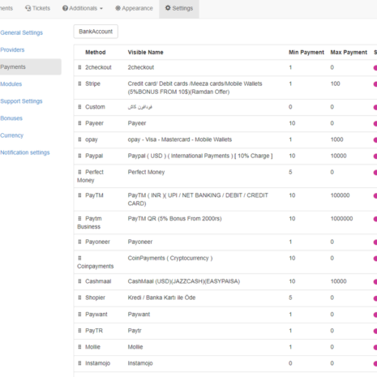
Task: Open the Modules link
Action: click(x=11, y=84)
